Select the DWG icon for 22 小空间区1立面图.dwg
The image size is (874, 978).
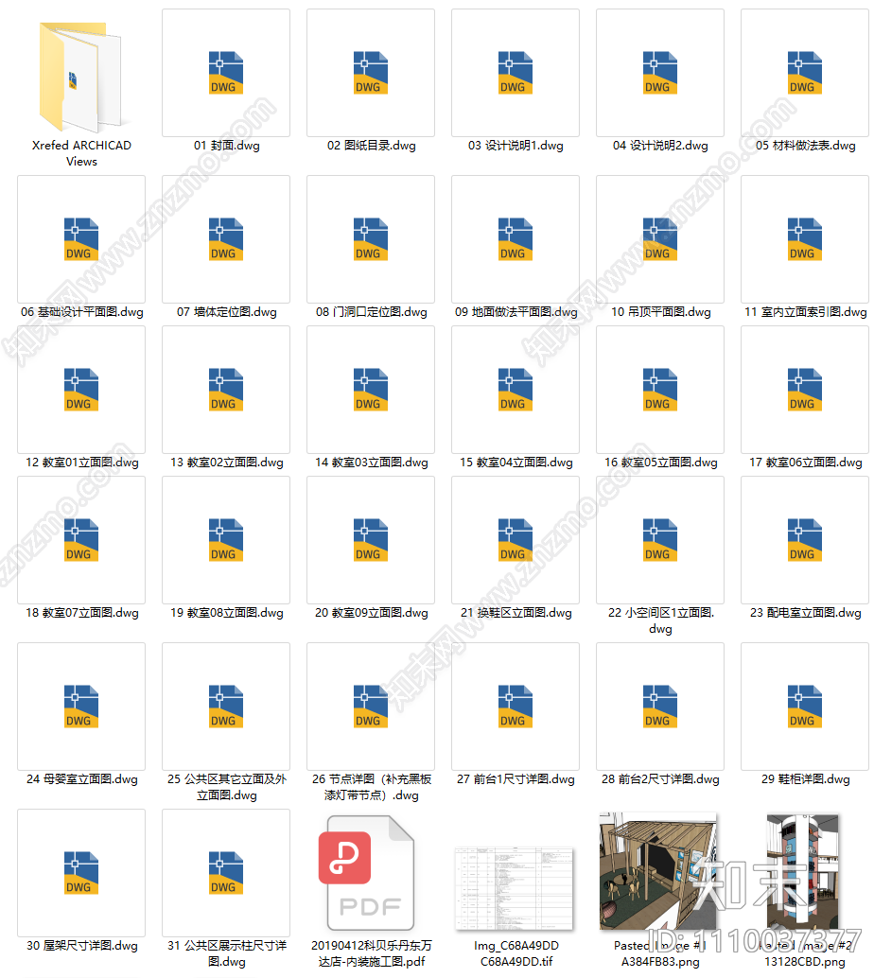[660, 540]
